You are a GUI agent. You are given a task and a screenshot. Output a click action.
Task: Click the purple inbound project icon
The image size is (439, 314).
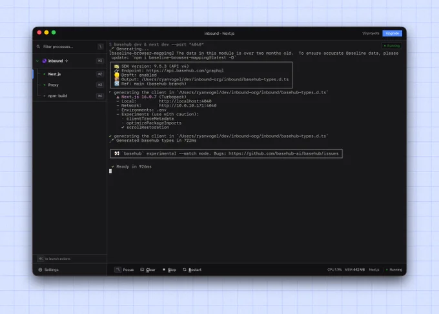(45, 61)
